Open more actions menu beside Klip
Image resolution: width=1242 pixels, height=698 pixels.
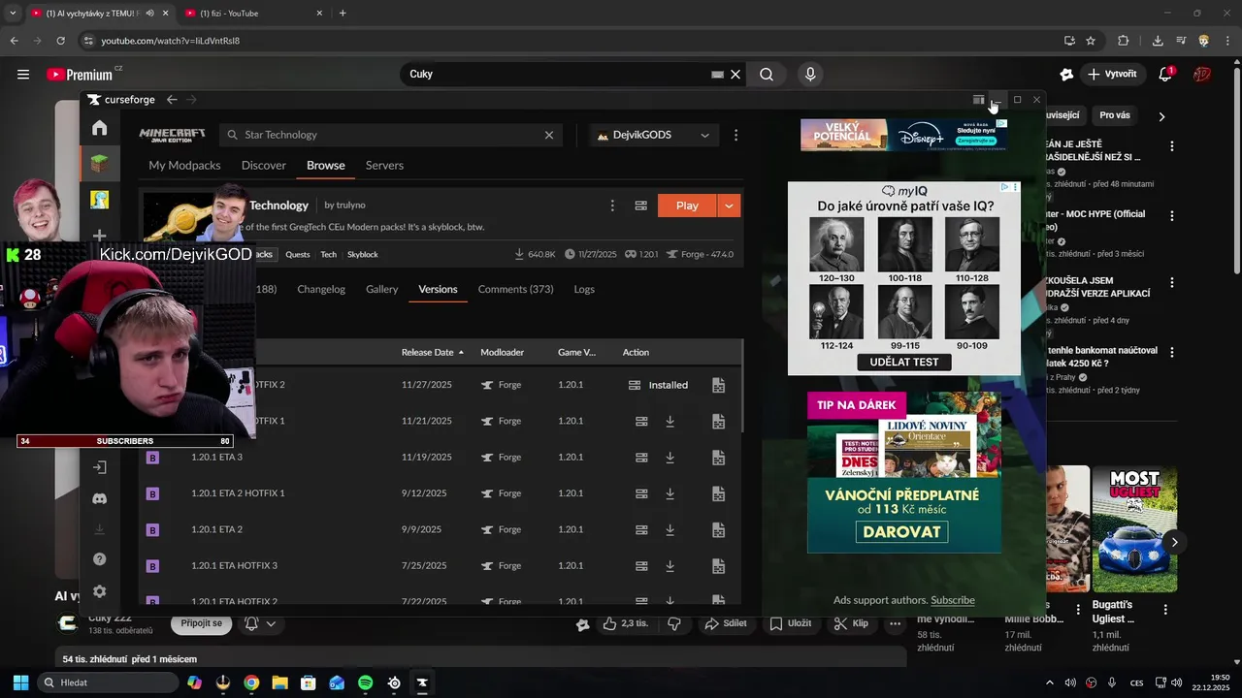coord(896,623)
